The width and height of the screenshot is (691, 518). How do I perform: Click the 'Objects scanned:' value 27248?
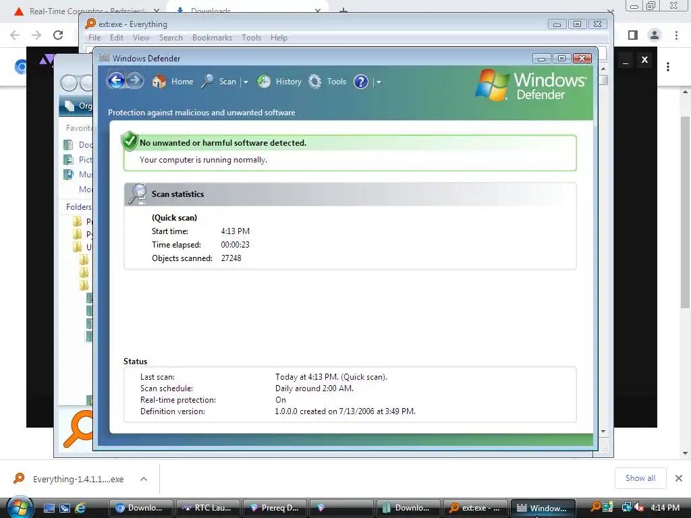pyautogui.click(x=231, y=258)
